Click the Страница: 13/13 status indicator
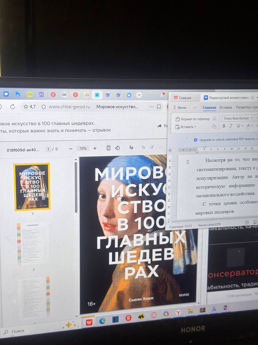258x345 pixels. coord(181,226)
